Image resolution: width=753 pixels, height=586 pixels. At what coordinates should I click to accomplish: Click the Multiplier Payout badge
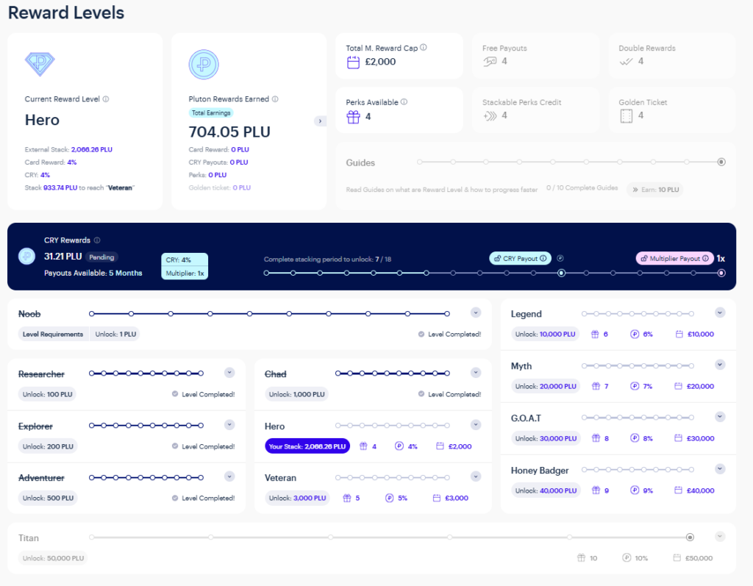pos(674,258)
